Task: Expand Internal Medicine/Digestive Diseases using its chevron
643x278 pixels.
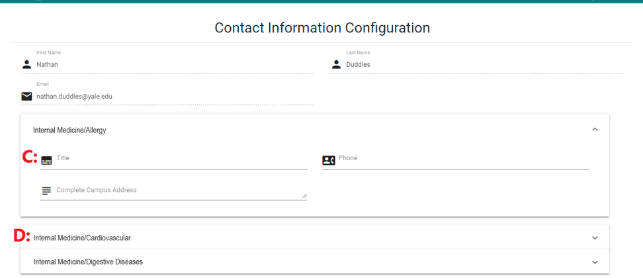Action: [x=595, y=262]
